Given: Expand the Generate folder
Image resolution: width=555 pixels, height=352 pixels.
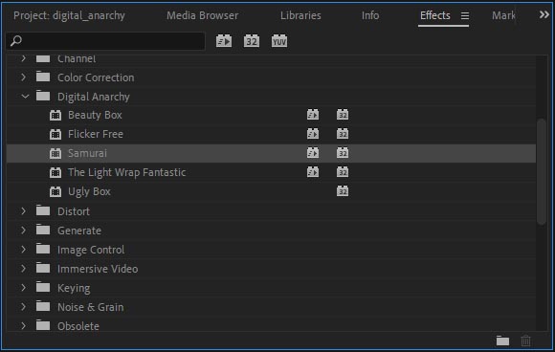Looking at the screenshot, I should pos(23,230).
